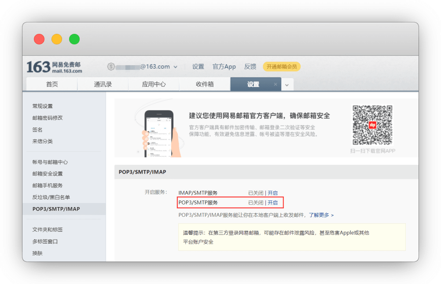Click the 开通邮箱会员 button

pos(282,67)
